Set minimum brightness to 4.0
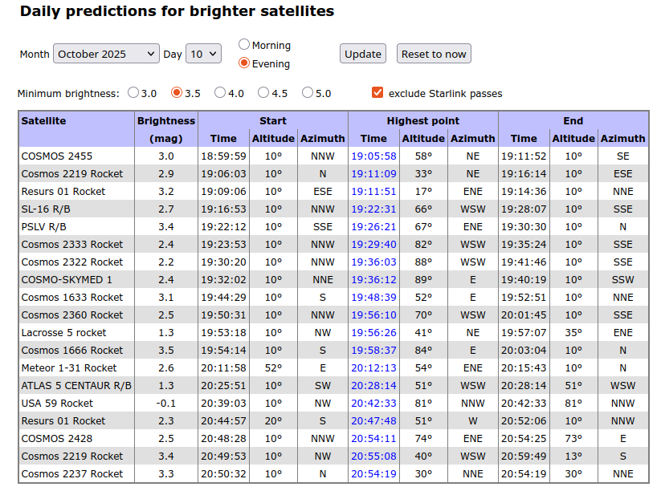 pyautogui.click(x=220, y=93)
